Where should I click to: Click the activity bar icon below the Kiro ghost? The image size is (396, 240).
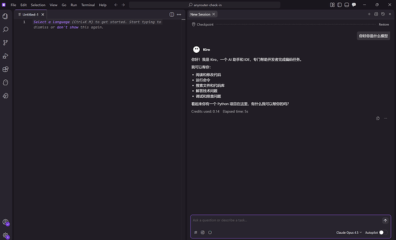(5, 96)
